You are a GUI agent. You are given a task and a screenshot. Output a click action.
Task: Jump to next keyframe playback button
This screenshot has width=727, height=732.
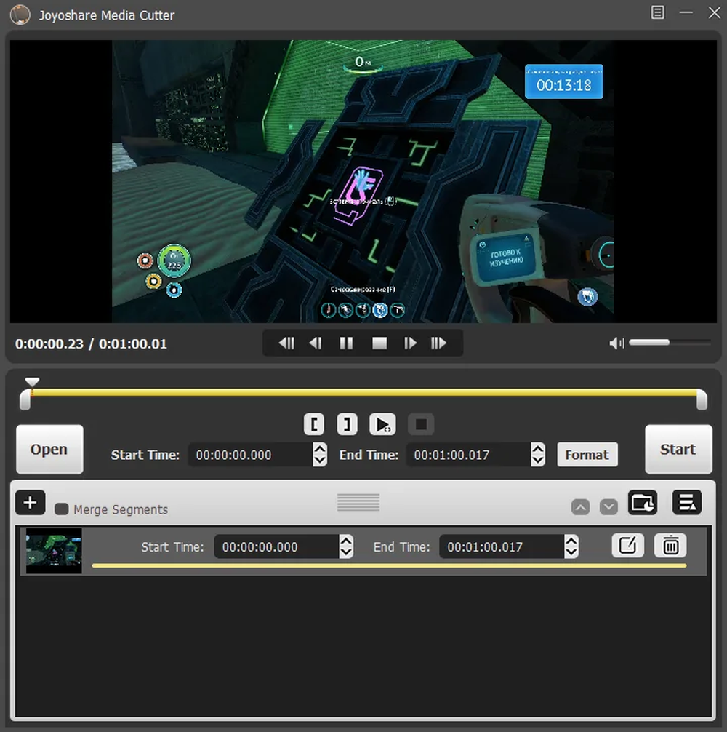tap(438, 343)
